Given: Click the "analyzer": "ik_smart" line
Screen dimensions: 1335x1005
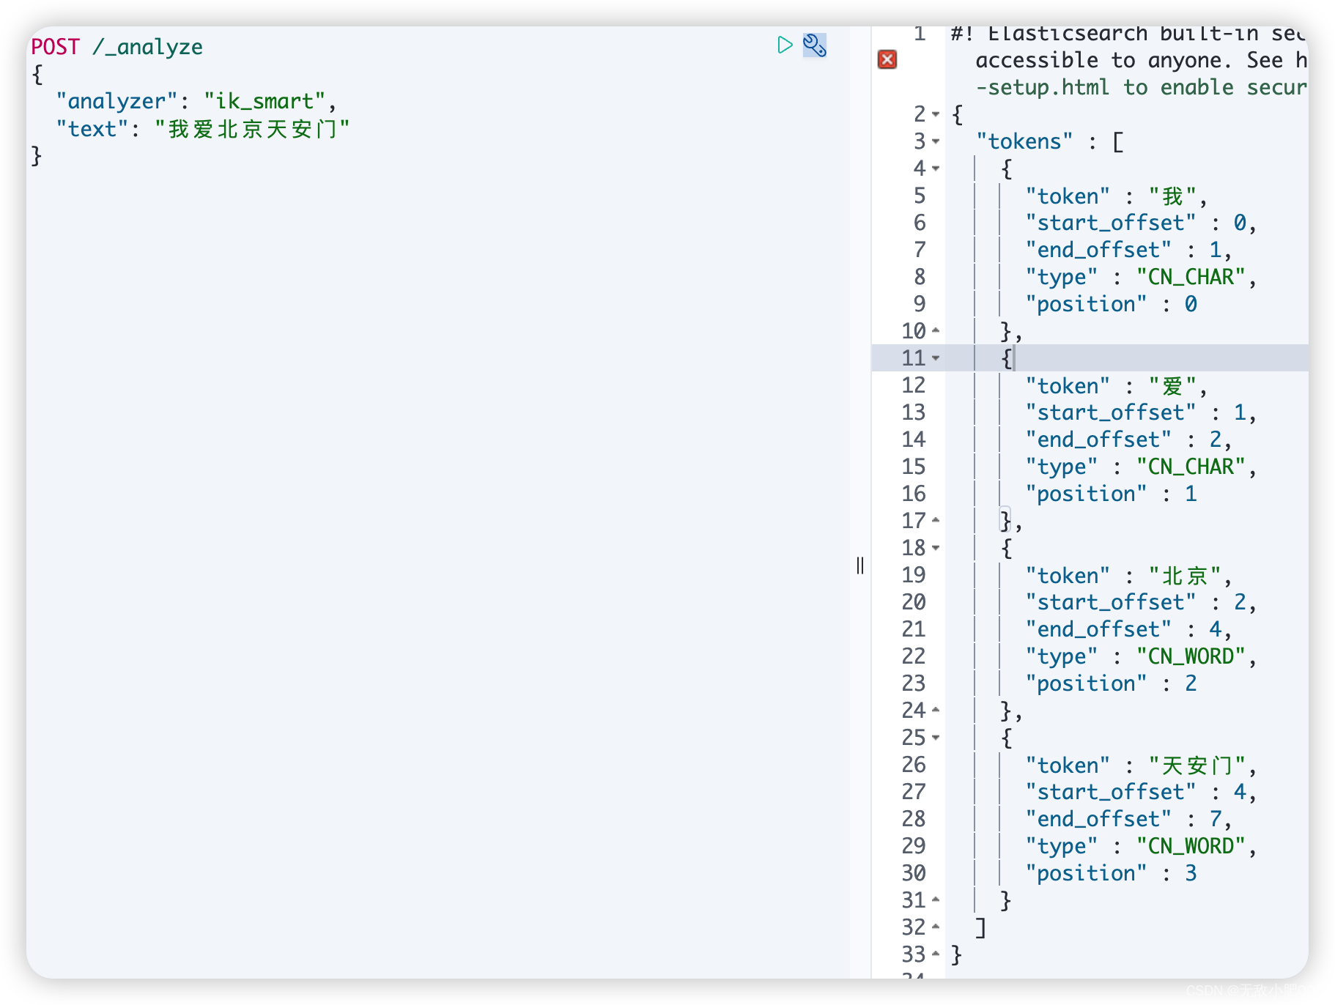Looking at the screenshot, I should tap(196, 101).
